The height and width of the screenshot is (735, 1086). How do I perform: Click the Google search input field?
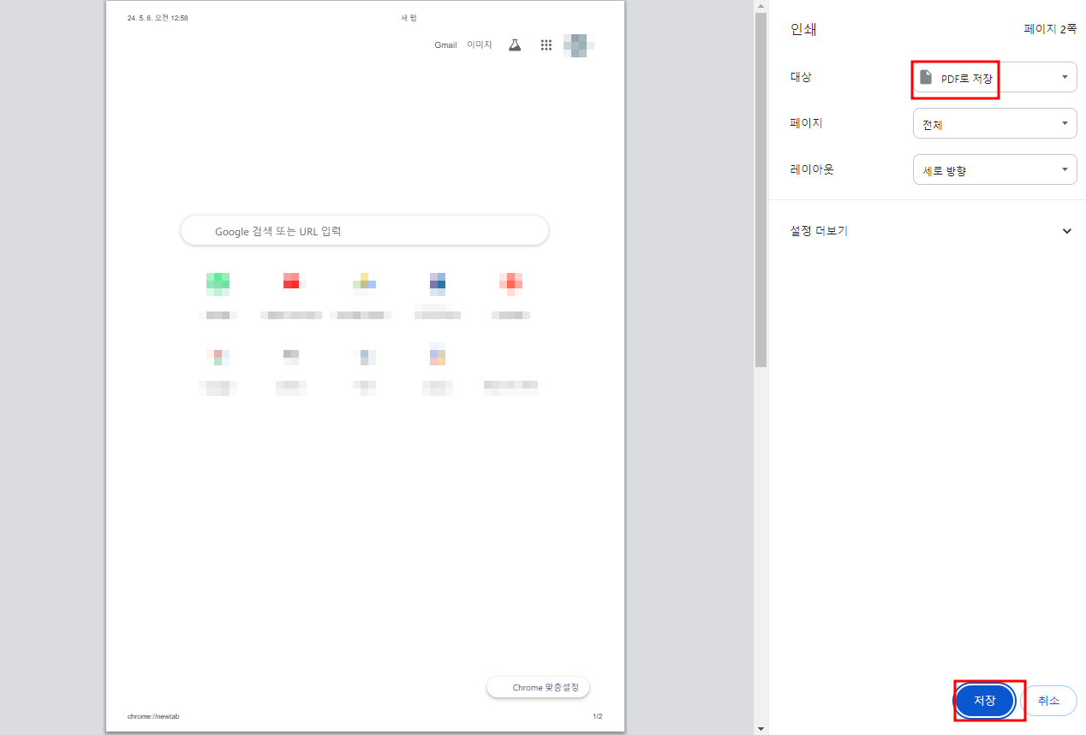[364, 230]
